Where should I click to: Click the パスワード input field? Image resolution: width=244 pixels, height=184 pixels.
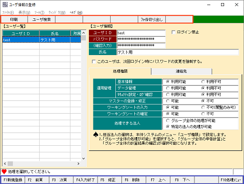141,39
